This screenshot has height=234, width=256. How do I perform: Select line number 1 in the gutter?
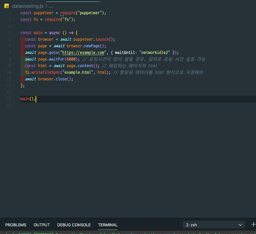pos(10,13)
